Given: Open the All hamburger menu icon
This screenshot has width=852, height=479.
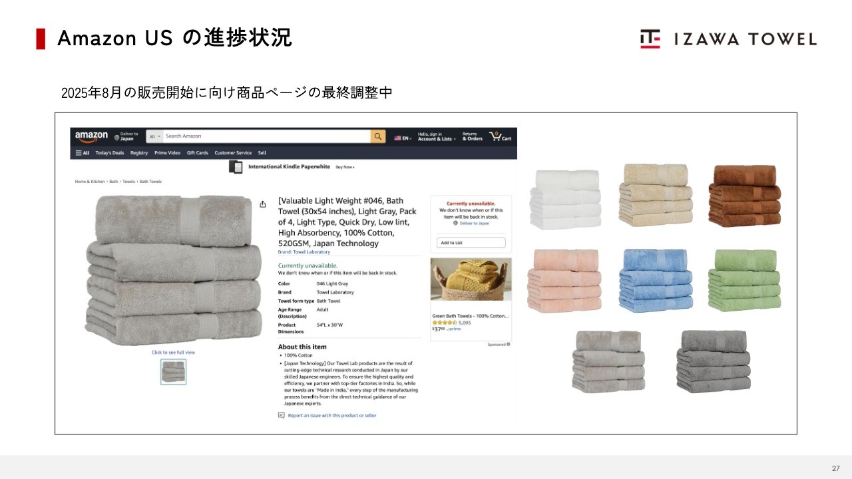Looking at the screenshot, I should click(x=79, y=153).
